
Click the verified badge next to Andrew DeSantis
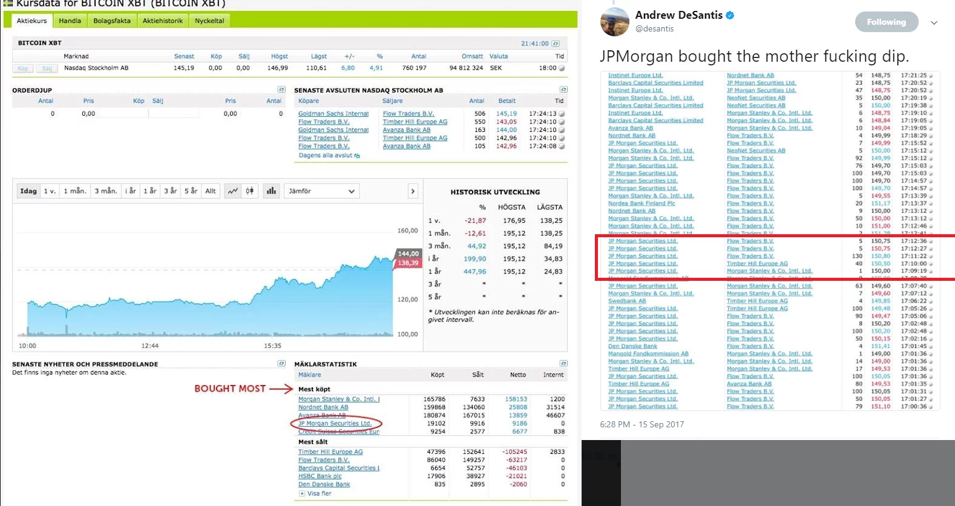tap(730, 16)
